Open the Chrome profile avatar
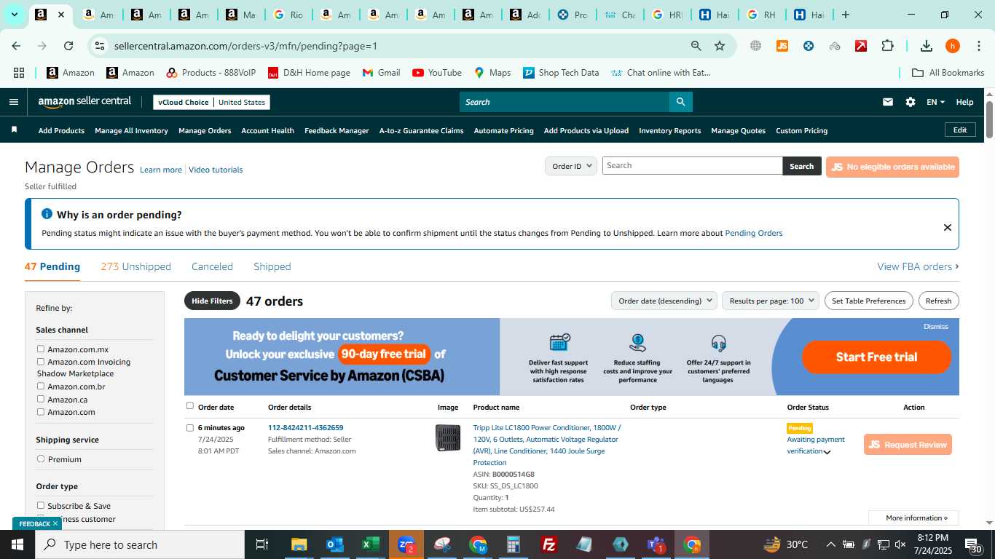This screenshot has width=995, height=559. click(x=952, y=46)
